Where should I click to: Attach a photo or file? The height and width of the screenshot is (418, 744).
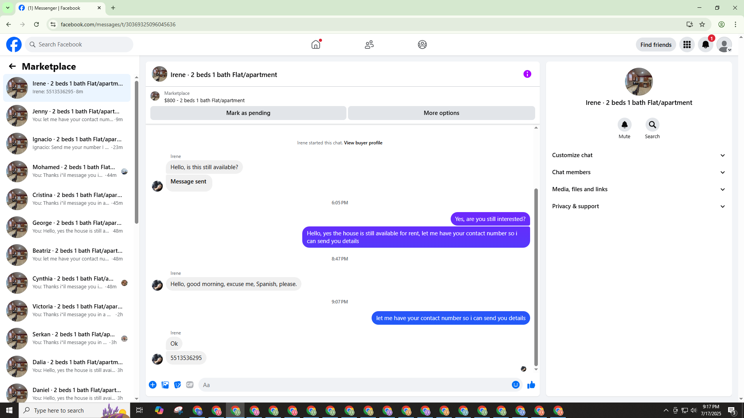[165, 385]
